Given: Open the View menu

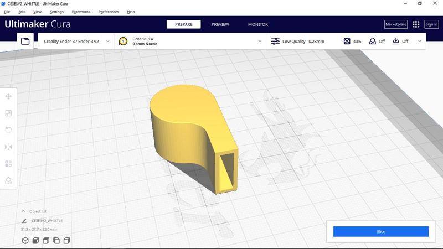Looking at the screenshot, I should pyautogui.click(x=37, y=12).
